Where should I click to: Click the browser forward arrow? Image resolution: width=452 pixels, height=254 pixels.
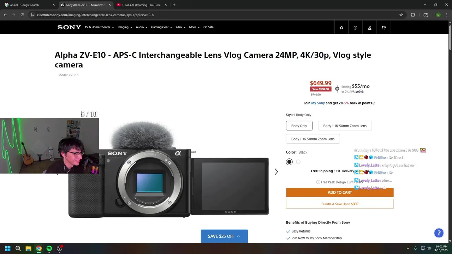13,15
